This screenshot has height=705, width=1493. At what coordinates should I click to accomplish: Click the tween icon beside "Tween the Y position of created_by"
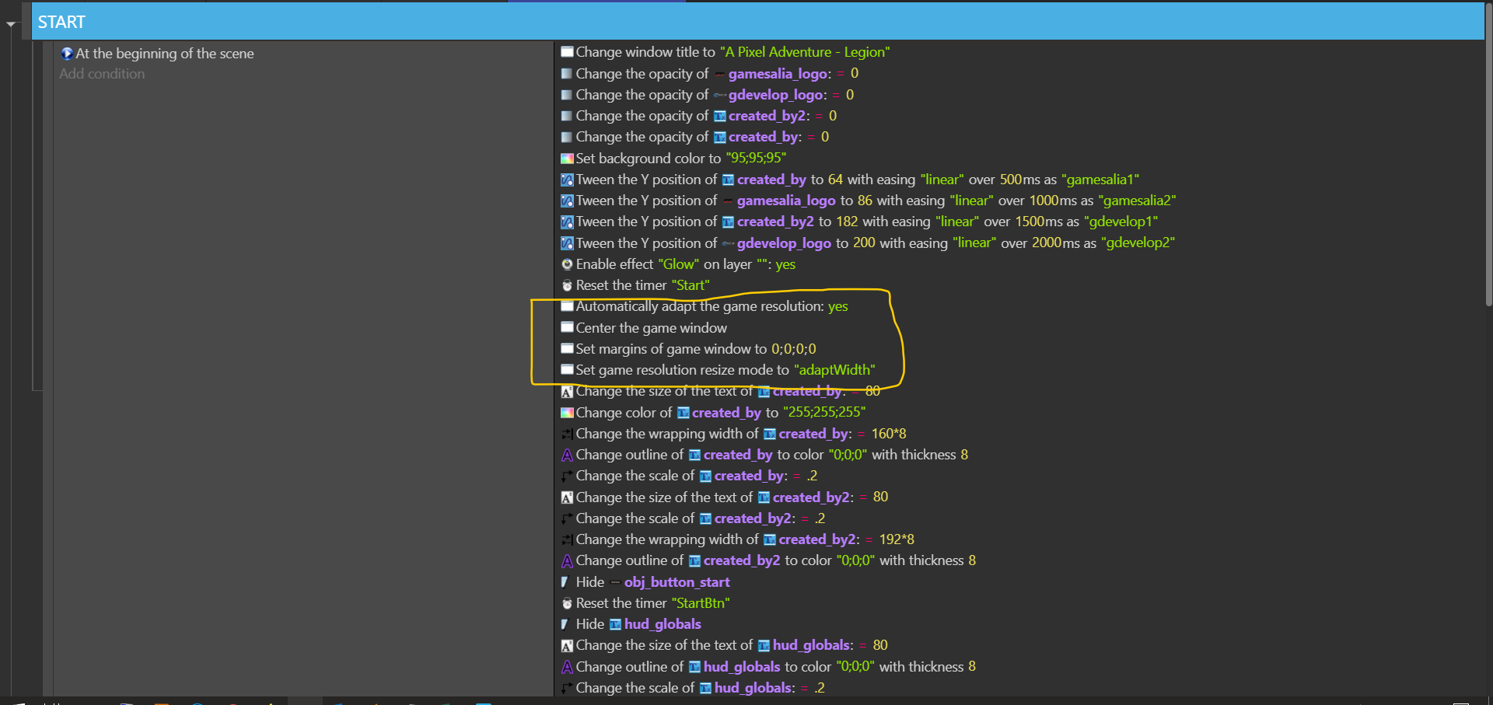click(567, 180)
